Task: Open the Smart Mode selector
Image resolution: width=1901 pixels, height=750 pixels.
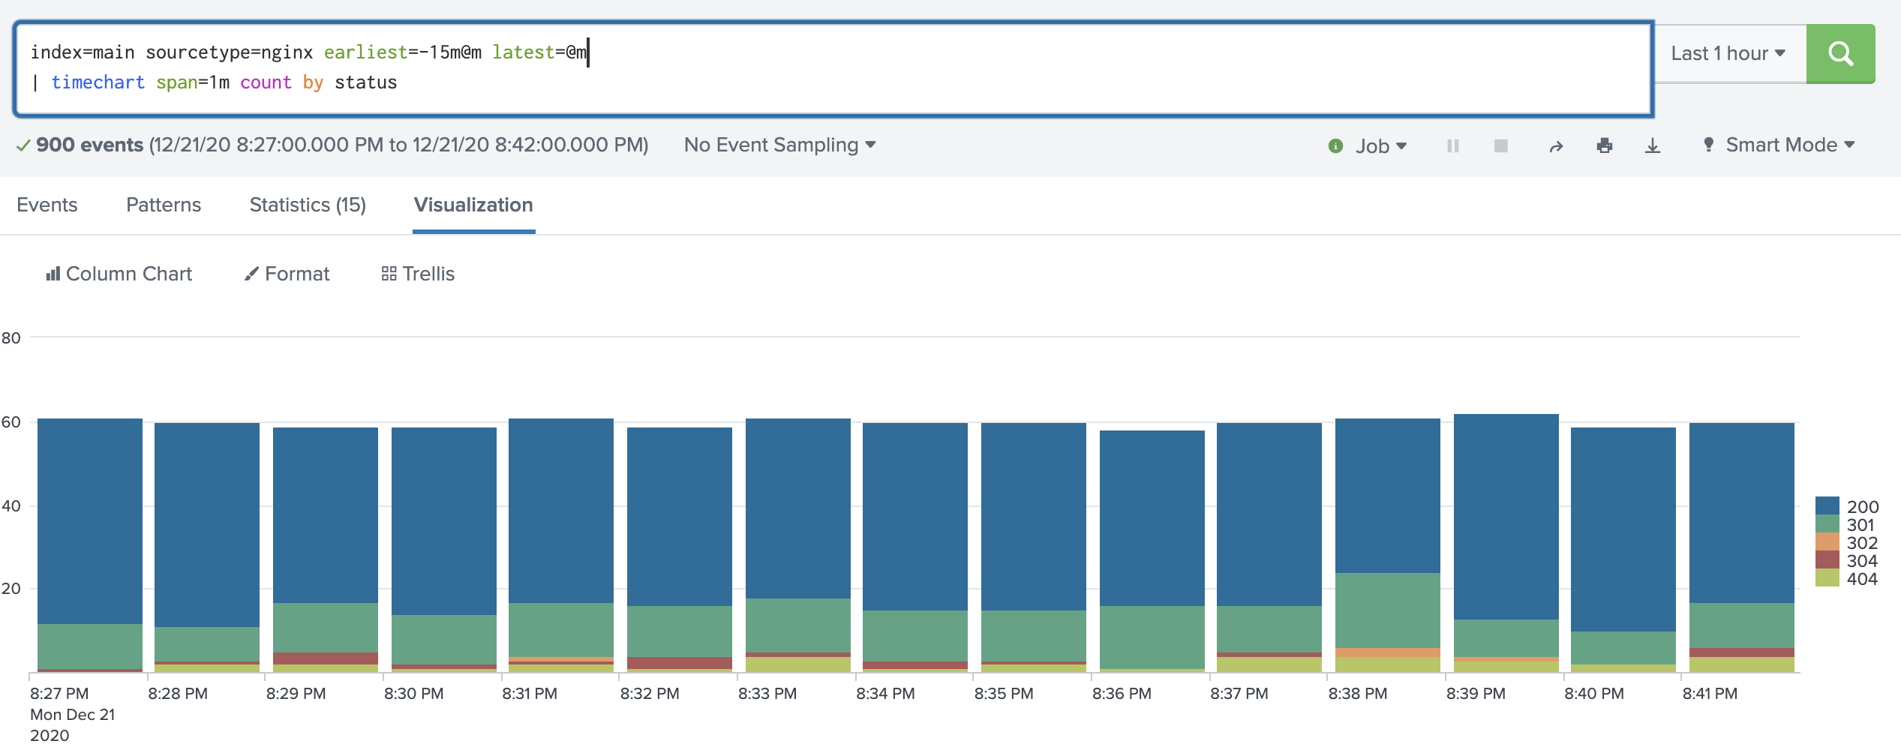Action: pyautogui.click(x=1778, y=145)
